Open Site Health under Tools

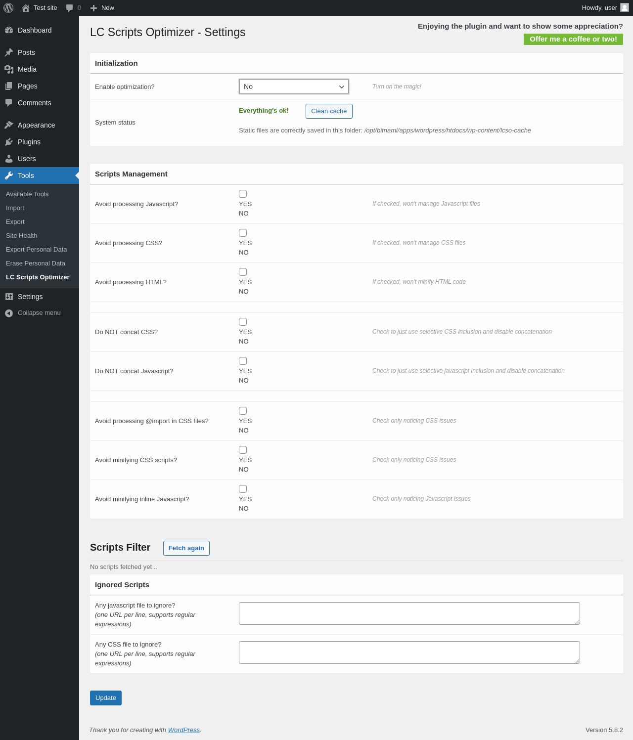tap(22, 236)
